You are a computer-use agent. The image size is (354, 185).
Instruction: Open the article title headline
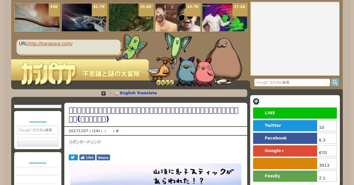coord(153,115)
